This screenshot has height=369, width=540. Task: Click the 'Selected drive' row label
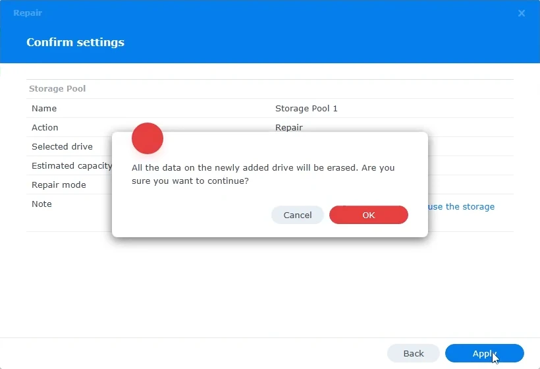(62, 146)
